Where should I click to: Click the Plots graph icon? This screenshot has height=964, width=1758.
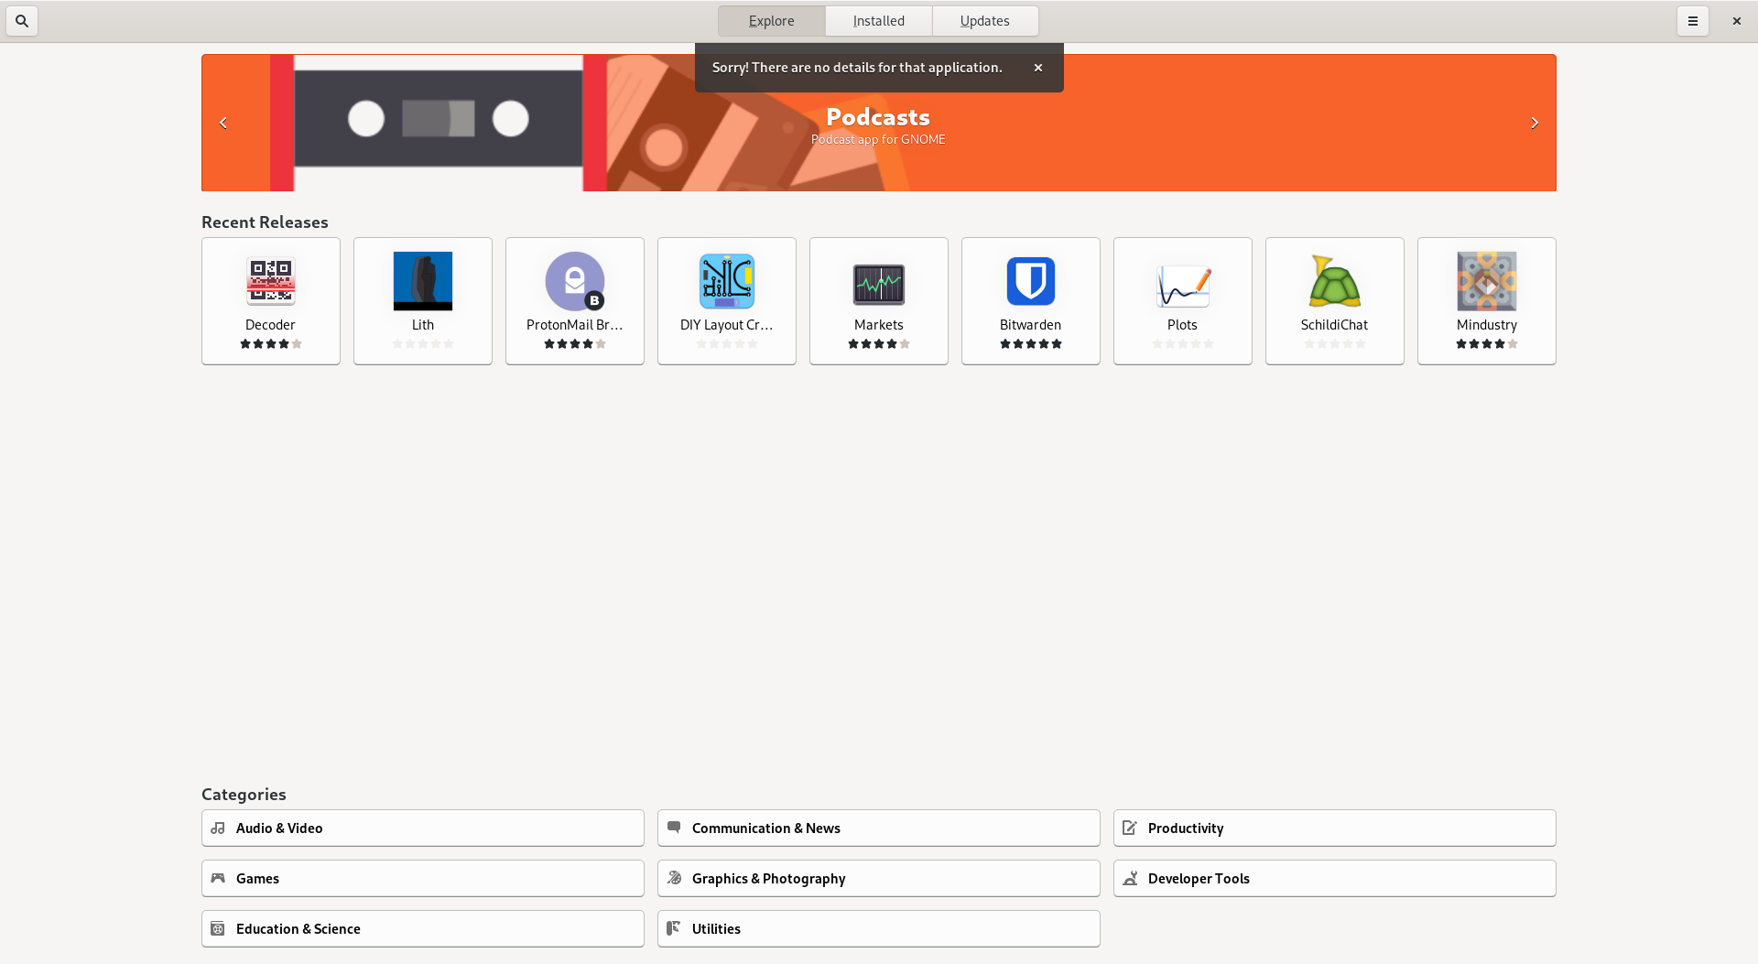1183,285
